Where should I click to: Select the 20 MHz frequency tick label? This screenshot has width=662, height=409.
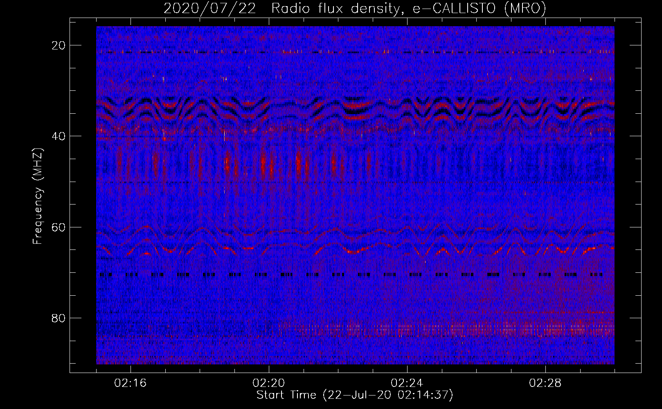[x=59, y=45]
